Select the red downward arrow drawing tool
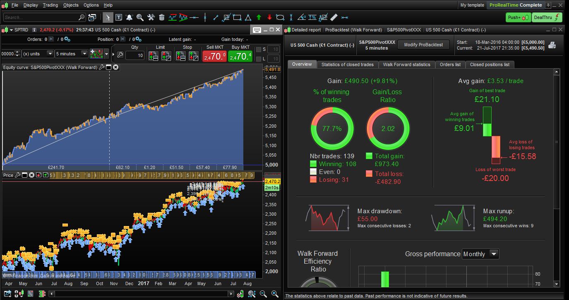Image resolution: width=569 pixels, height=300 pixels. [270, 17]
